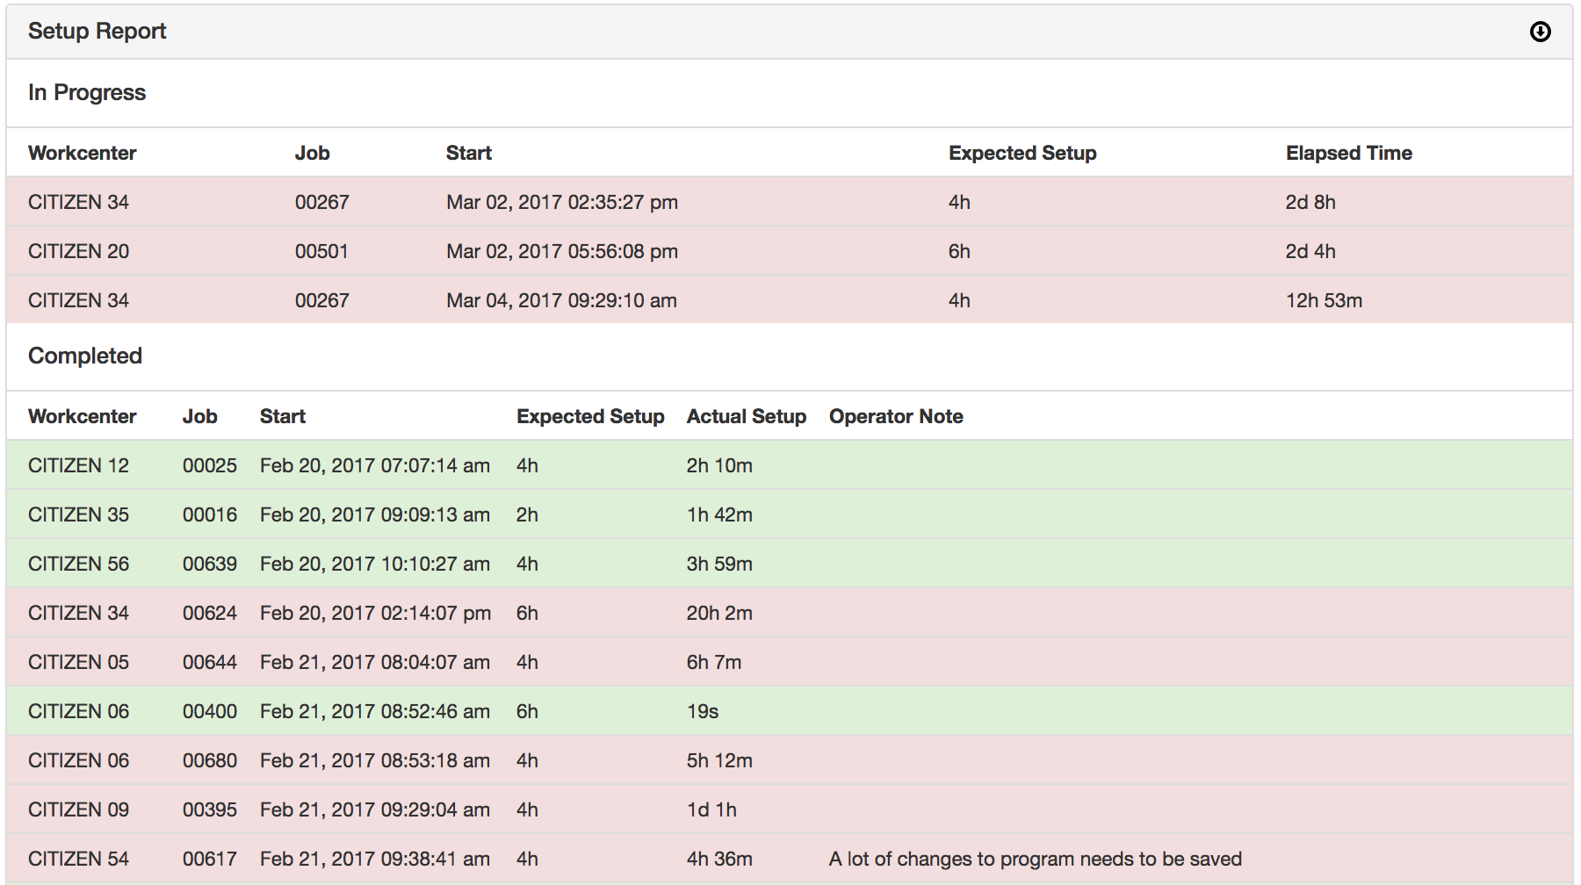Sort by the Expected Setup column
This screenshot has width=1581, height=885.
[x=1022, y=153]
